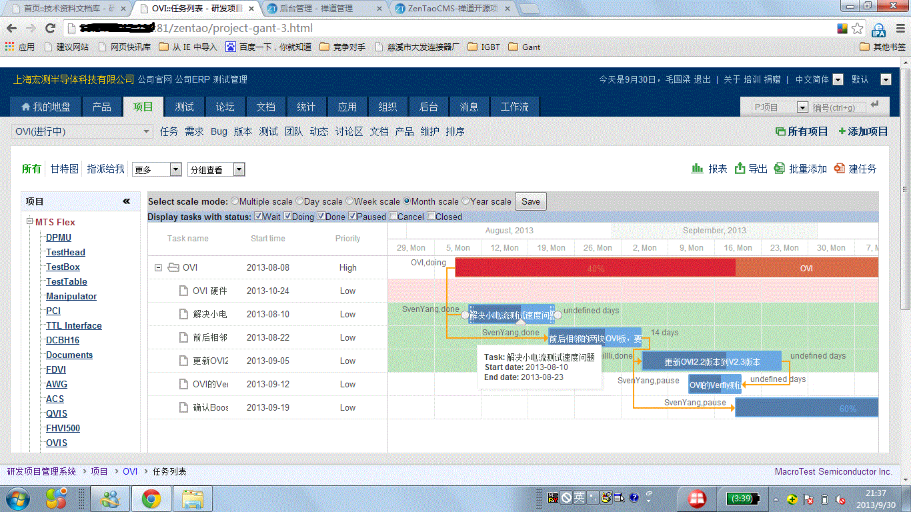Open the TestHead project link
Image resolution: width=911 pixels, height=512 pixels.
pos(65,252)
